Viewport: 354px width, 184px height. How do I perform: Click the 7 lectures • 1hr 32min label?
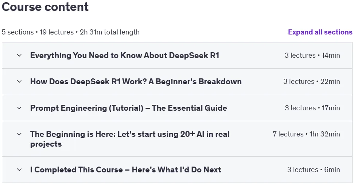[x=306, y=134]
